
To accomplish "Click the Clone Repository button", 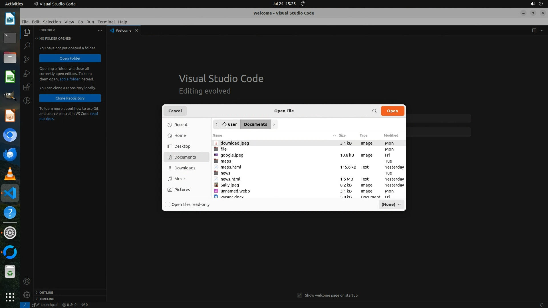I will pos(70,98).
